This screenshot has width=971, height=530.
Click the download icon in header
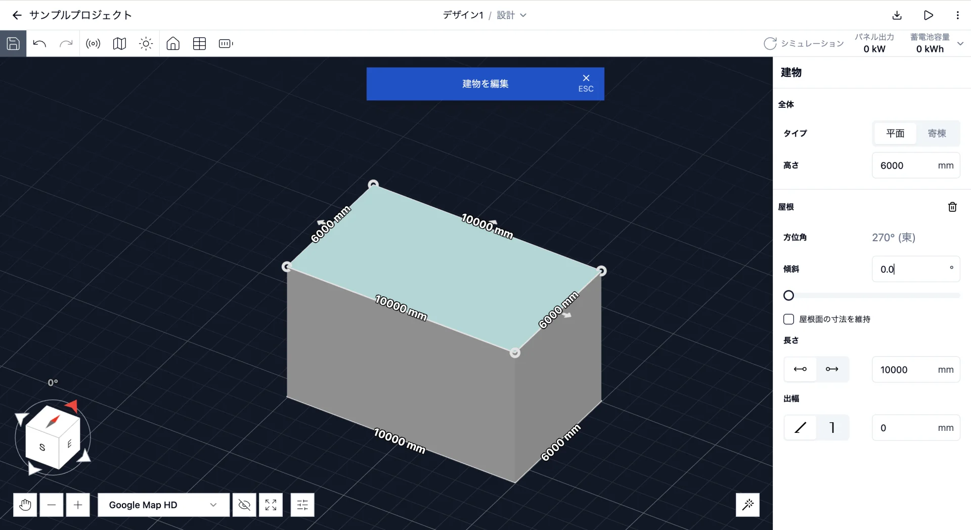point(897,15)
